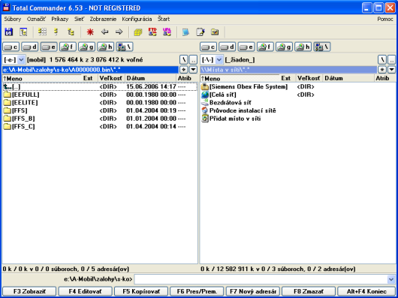398x298 pixels.
Task: Click F5 Kopírovať button
Action: [141, 291]
